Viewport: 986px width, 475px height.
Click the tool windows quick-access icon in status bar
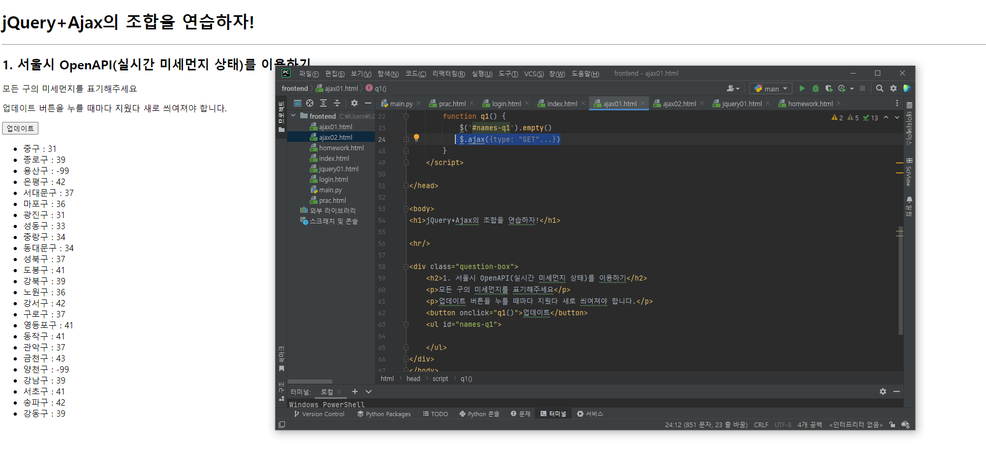[282, 425]
